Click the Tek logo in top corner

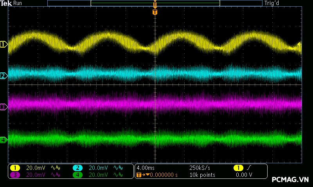pos(6,3)
